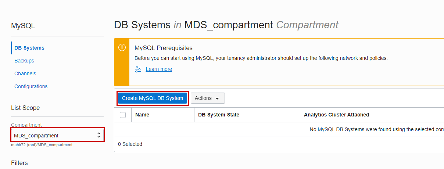
Task: Click the 0 Selected text below table
Action: point(130,144)
